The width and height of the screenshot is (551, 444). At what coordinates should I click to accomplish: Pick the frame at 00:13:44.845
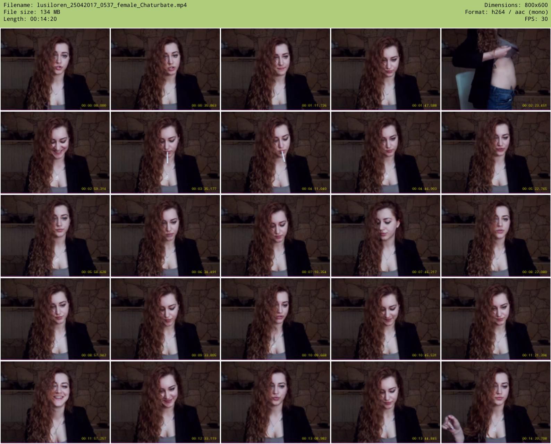[385, 402]
